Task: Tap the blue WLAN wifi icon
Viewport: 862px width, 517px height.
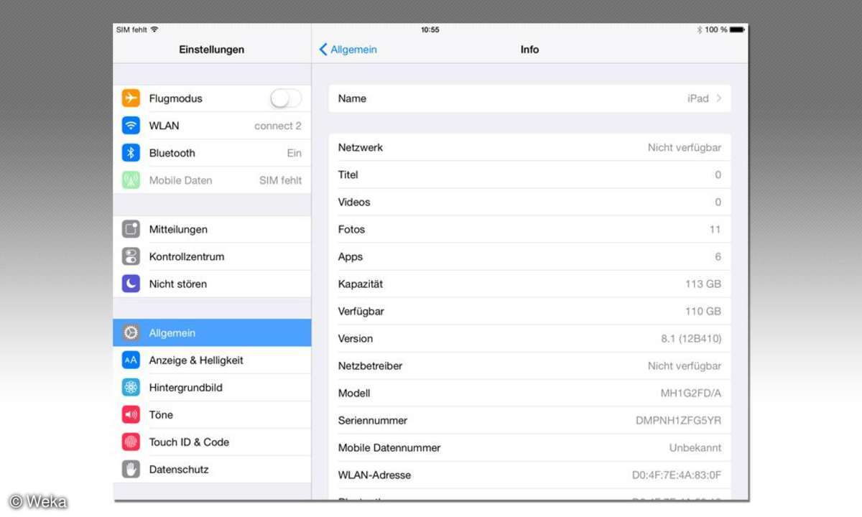Action: (131, 126)
